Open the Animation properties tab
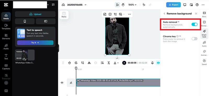 point(204,53)
